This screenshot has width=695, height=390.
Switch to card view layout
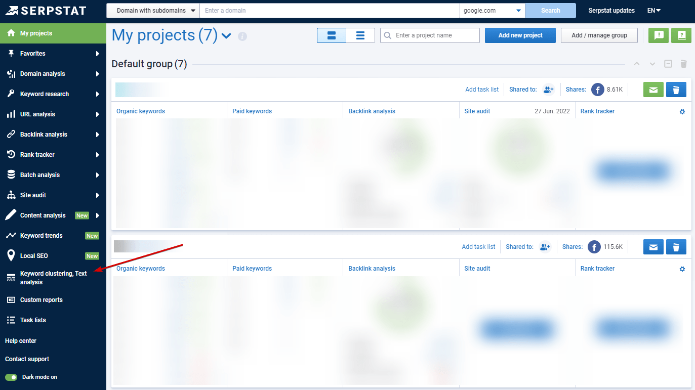point(332,35)
